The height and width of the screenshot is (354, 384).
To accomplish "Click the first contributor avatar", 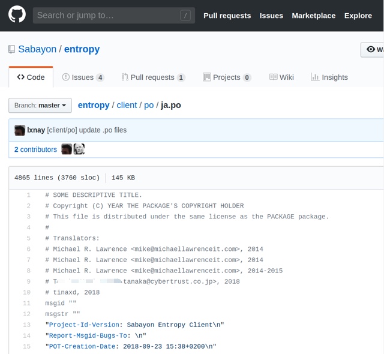I will tap(67, 149).
